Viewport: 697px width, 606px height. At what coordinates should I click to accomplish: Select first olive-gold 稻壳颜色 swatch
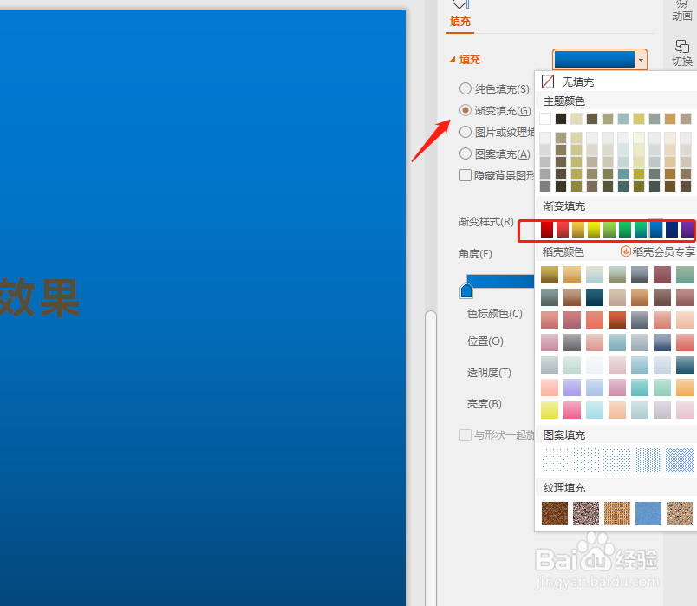[550, 275]
